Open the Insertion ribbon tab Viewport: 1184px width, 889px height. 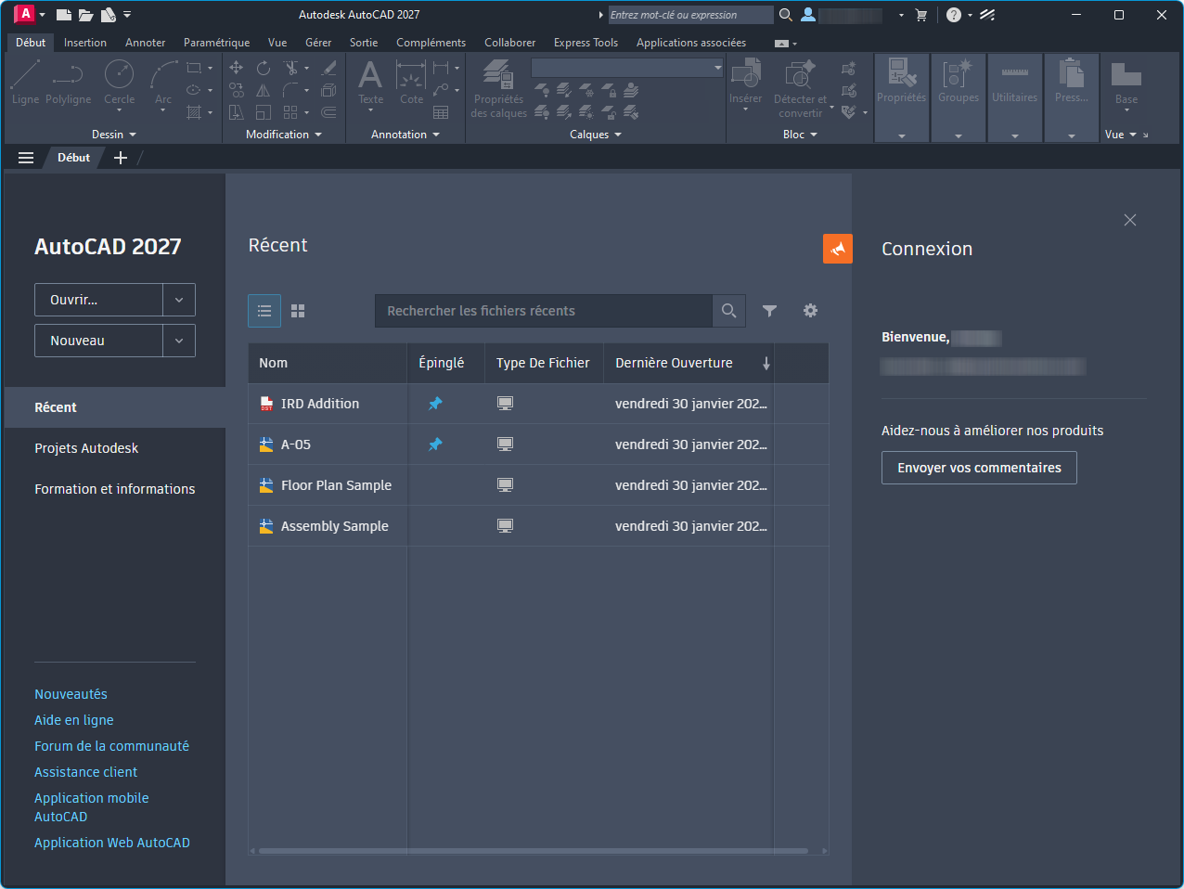[85, 43]
